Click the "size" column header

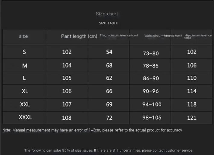point(23,36)
